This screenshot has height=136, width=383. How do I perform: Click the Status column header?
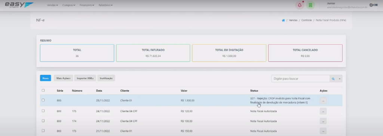click(x=254, y=91)
